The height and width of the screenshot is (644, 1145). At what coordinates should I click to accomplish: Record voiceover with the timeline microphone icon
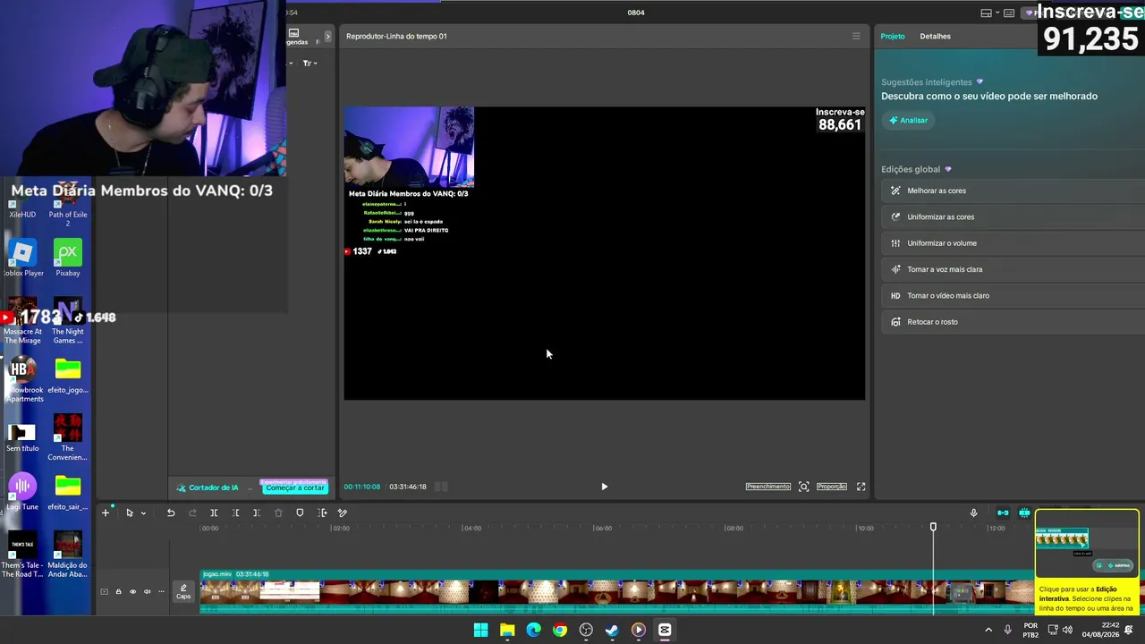[x=974, y=513]
